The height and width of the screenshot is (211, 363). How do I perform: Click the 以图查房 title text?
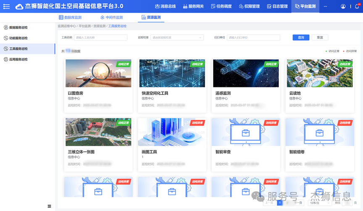75,93
